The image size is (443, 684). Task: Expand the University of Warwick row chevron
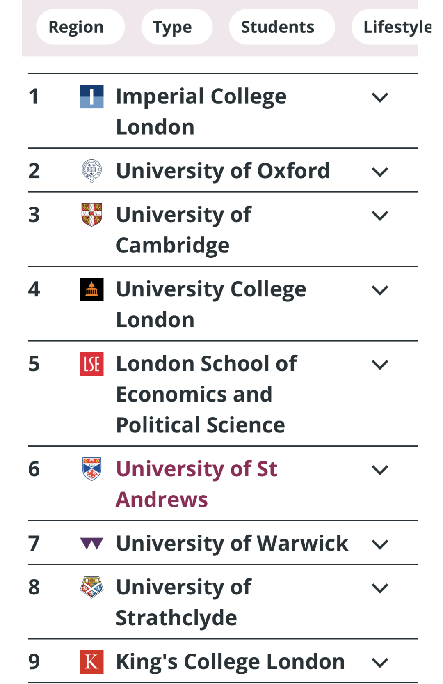[x=380, y=544]
